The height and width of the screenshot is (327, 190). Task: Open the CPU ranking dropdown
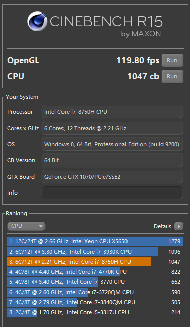coord(26,226)
